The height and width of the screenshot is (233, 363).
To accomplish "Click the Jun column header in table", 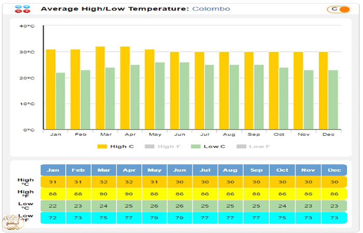I will 180,170.
